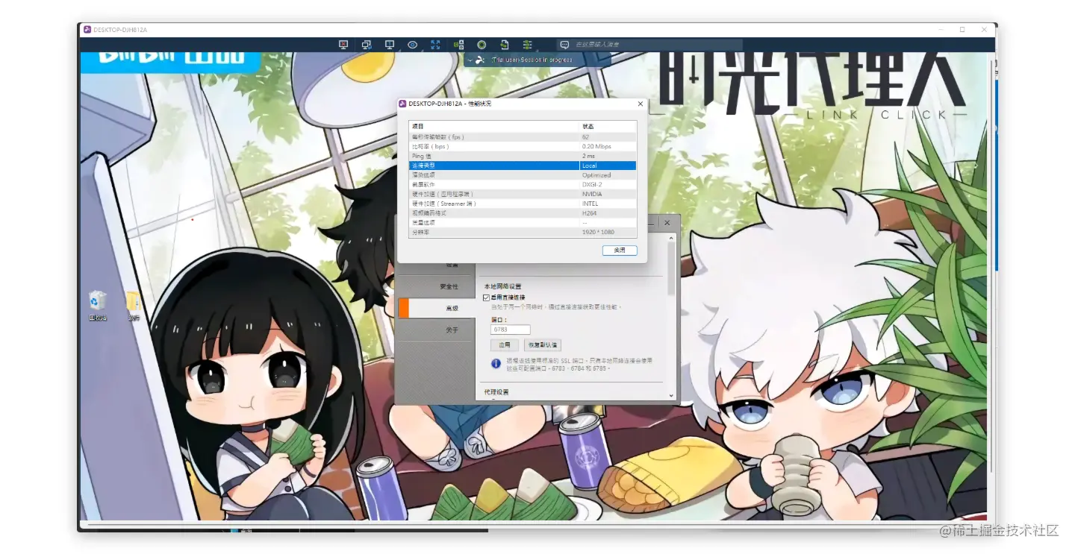Viewport: 1075px width, 554px height.
Task: Click the blue info icon near SSL note
Action: [496, 364]
